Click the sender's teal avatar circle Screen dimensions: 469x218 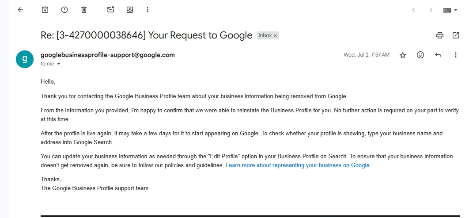tap(25, 59)
